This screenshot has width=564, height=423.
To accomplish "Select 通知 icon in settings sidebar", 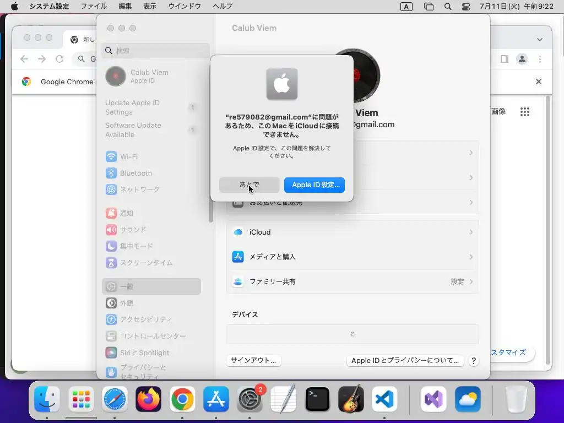I will (111, 213).
